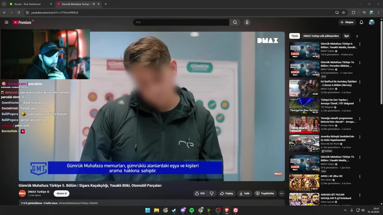Bookmark this page with star icon
The width and height of the screenshot is (383, 215).
click(344, 13)
